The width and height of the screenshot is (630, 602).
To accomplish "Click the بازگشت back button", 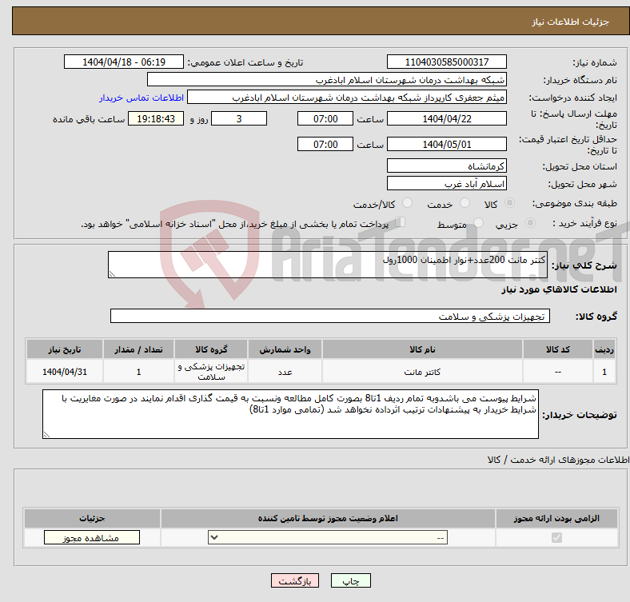I will coord(295,580).
